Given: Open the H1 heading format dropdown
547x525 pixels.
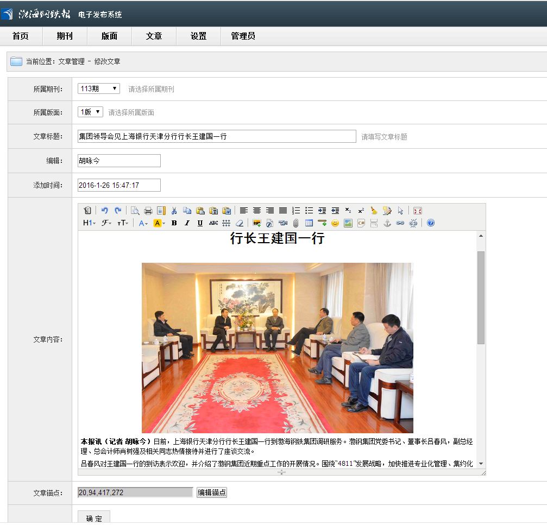Looking at the screenshot, I should (x=89, y=223).
